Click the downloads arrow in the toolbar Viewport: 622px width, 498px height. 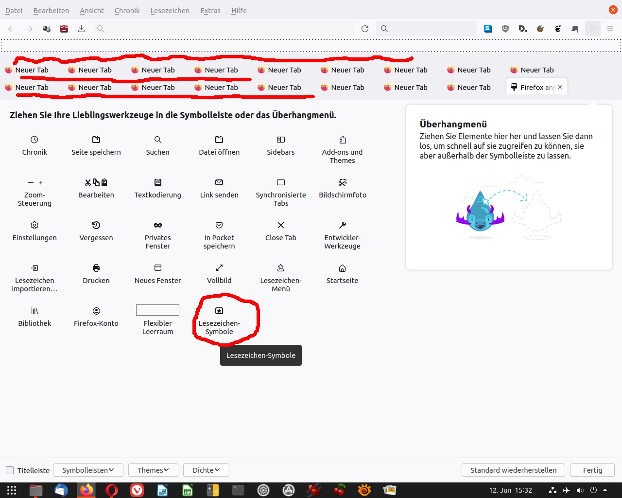pyautogui.click(x=82, y=29)
